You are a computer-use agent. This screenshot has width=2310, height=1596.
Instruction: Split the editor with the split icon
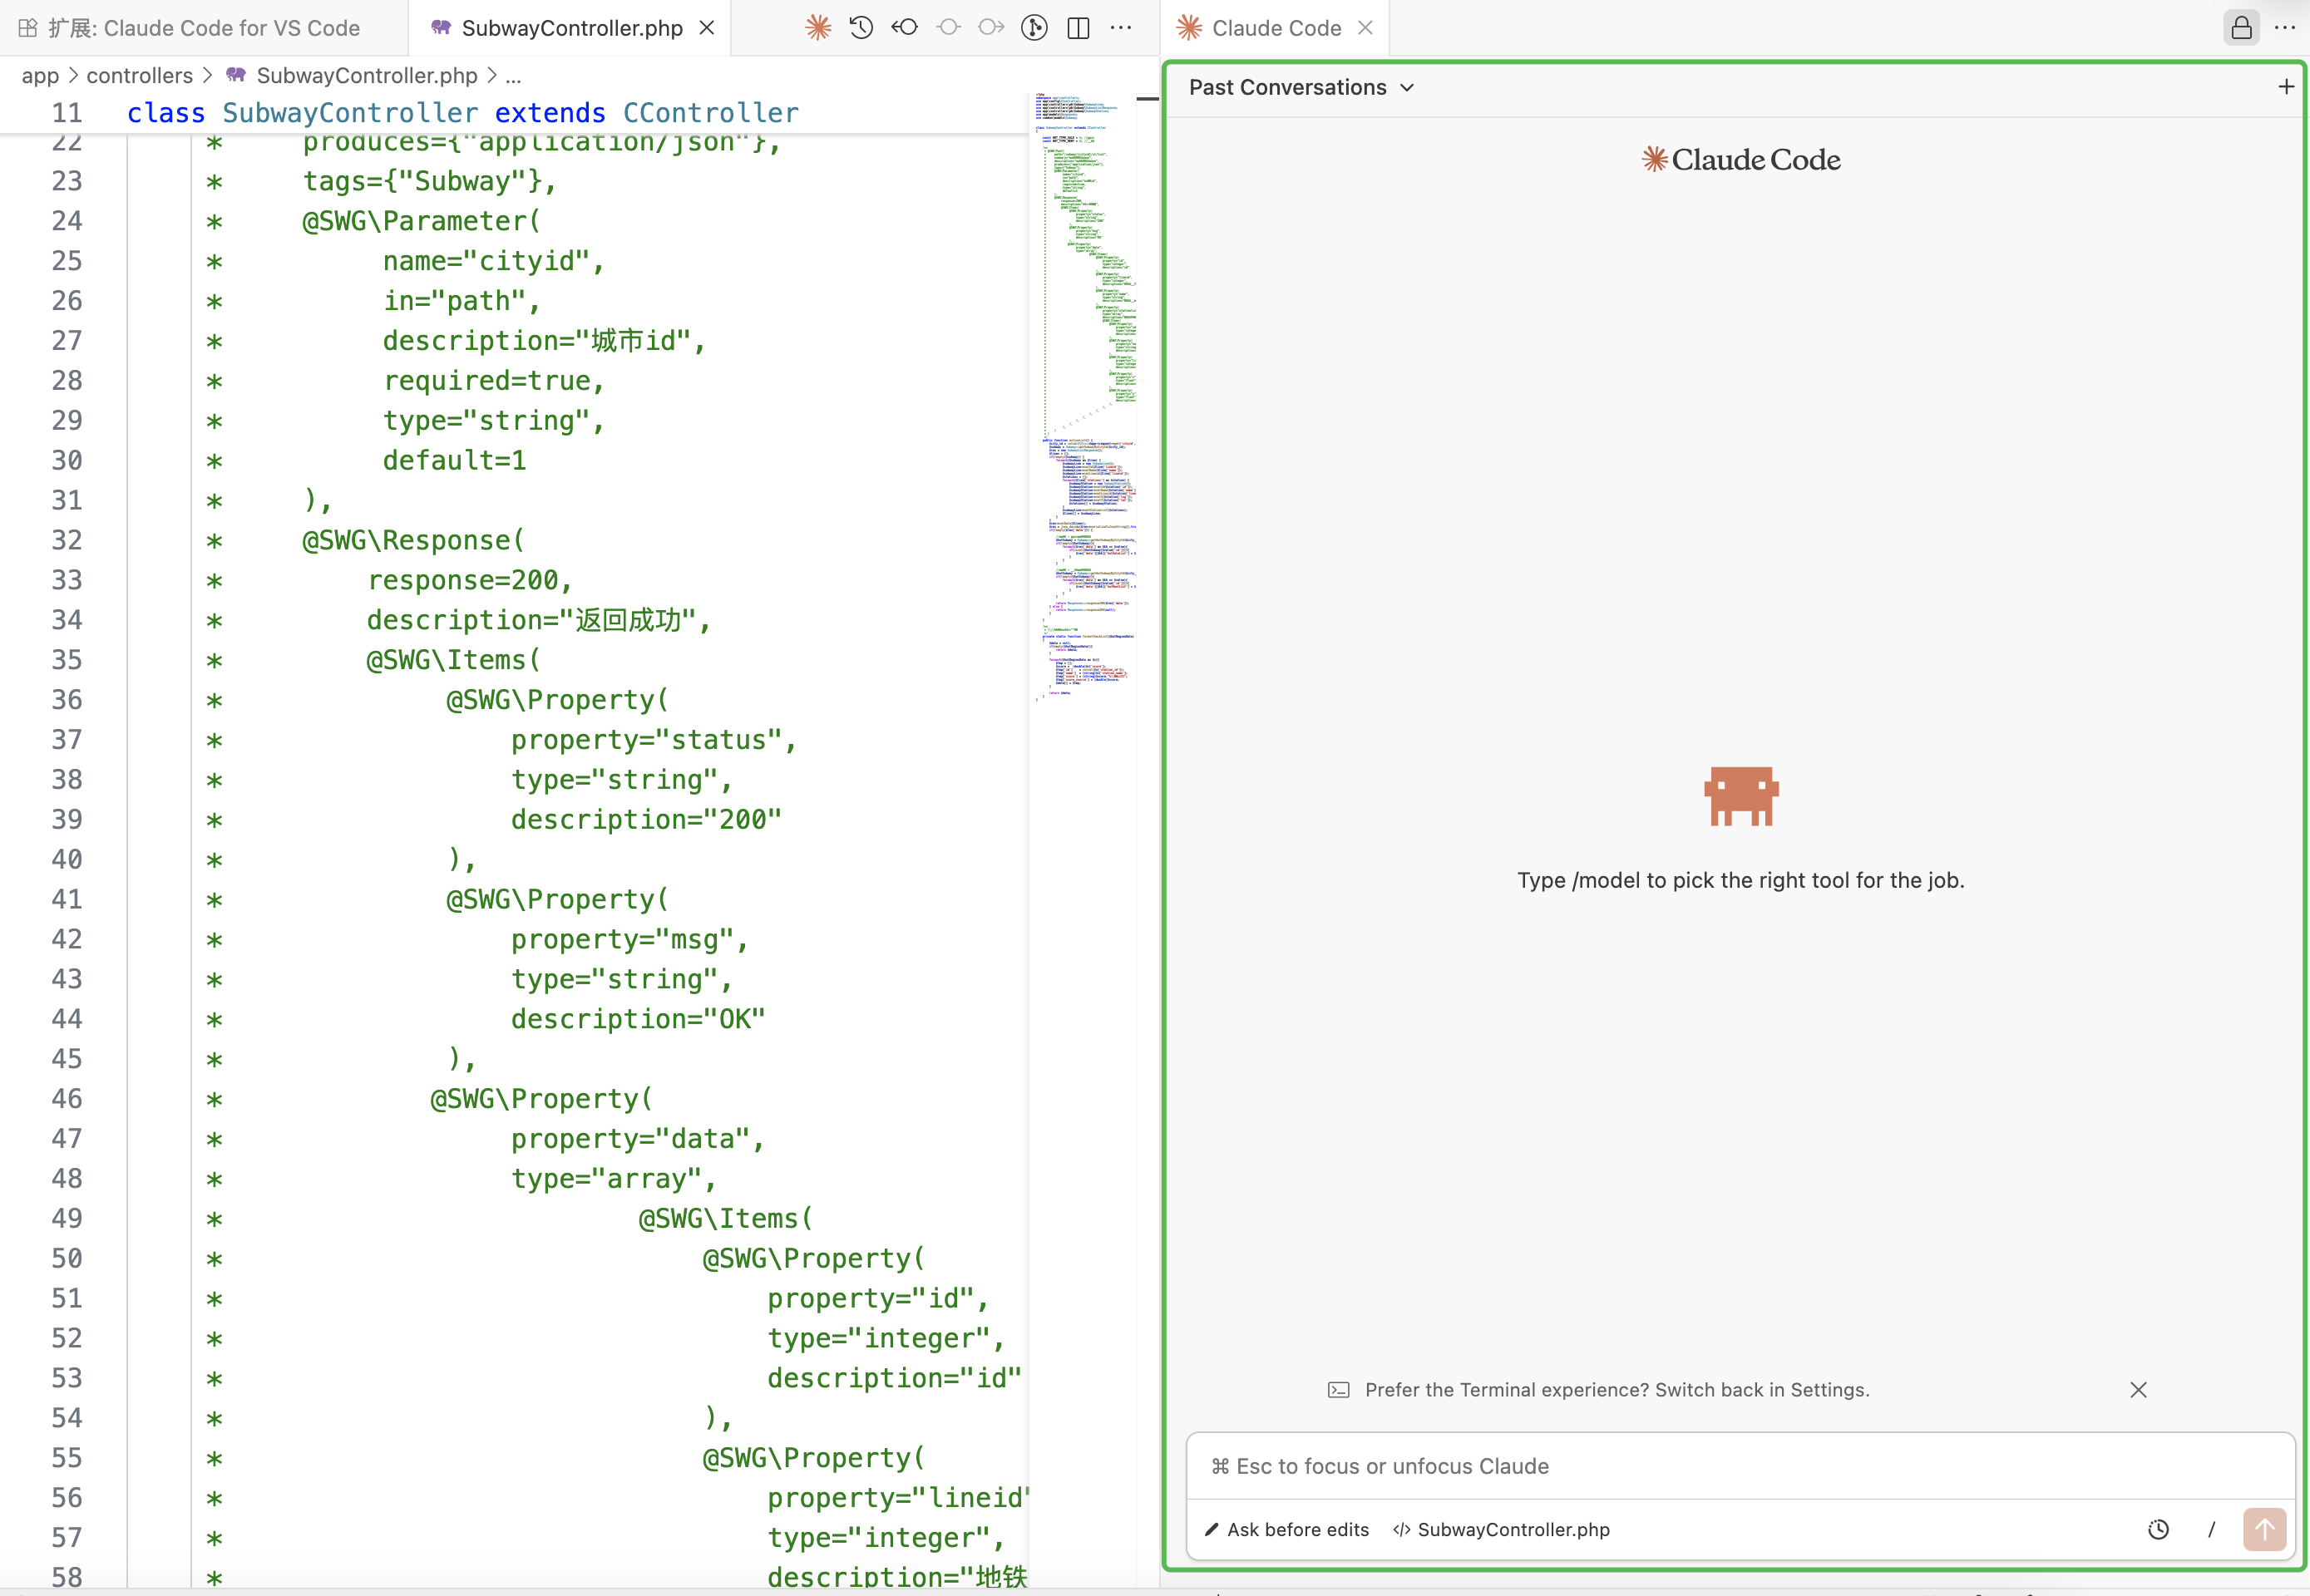(x=1078, y=28)
